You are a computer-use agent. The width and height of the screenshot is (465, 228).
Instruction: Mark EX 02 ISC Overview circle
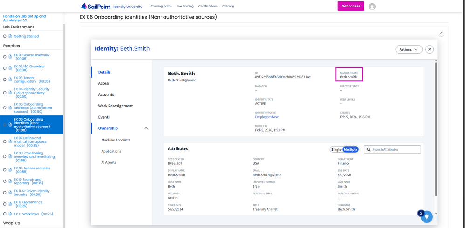tap(5, 68)
